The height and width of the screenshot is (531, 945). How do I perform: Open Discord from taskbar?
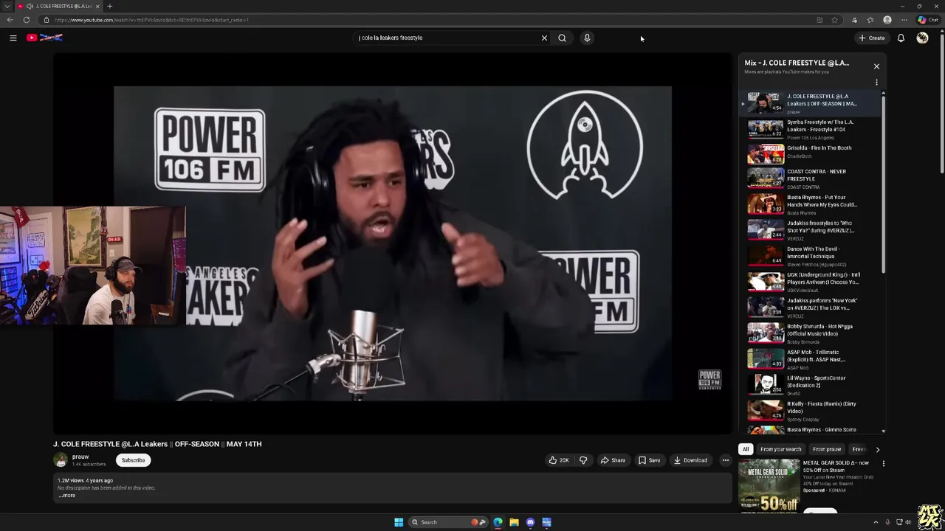pos(530,522)
